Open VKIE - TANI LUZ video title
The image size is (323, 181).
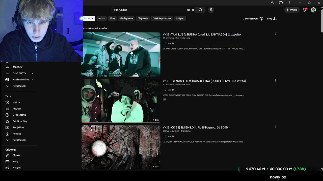202,34
